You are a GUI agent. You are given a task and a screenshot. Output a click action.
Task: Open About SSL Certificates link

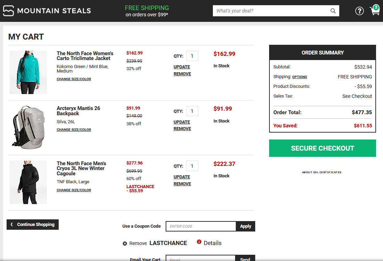point(322,172)
